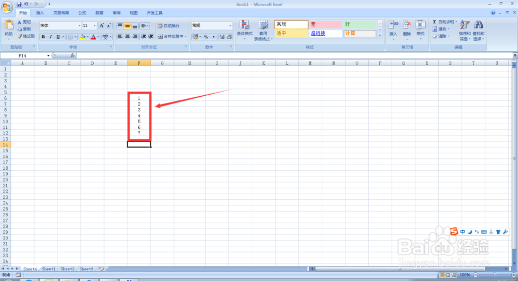This screenshot has width=518, height=281.
Task: Open Conditional Formatting (条件格式)
Action: click(244, 29)
